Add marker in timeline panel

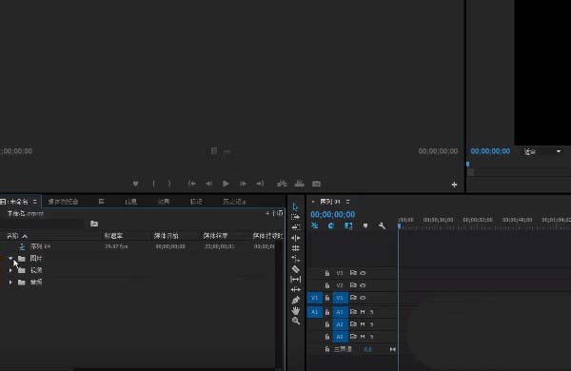365,225
